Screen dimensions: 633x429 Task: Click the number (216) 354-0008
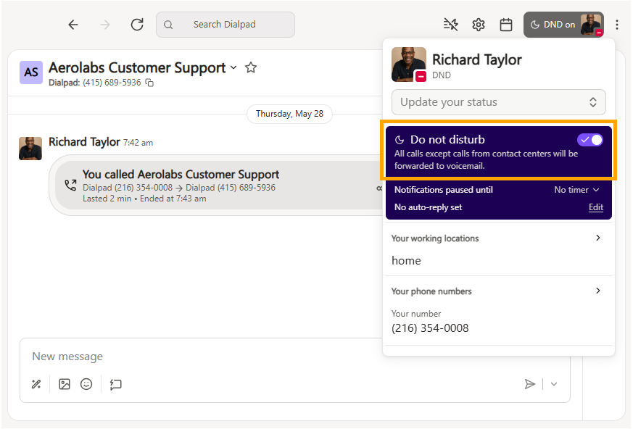(430, 328)
